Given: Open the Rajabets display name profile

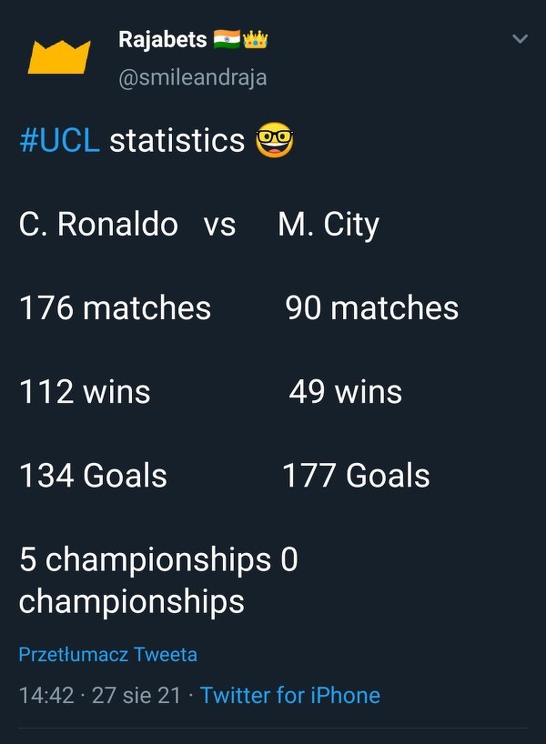Looking at the screenshot, I should pos(163,40).
